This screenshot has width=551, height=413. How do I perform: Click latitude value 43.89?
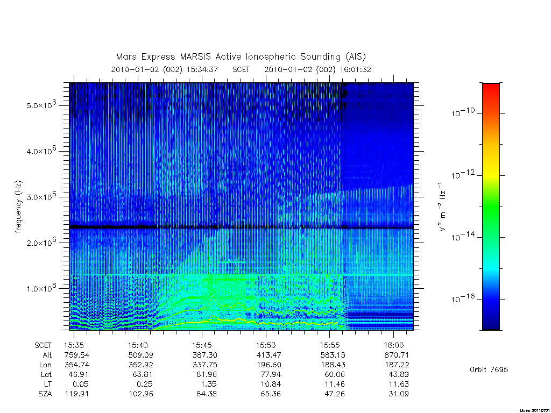tap(399, 374)
